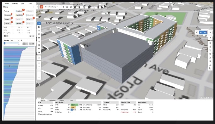Select the blue pointer tool in left toolbar
Screen dimensions: 215x124
[x=39, y=23]
